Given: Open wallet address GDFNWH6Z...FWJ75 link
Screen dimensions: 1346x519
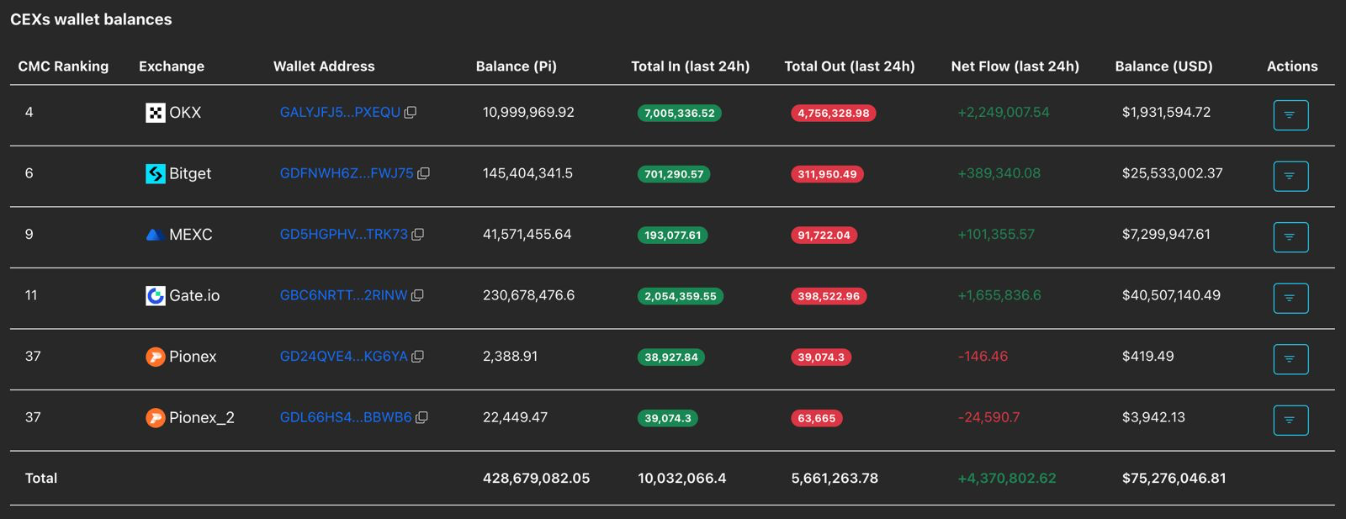Looking at the screenshot, I should point(346,173).
